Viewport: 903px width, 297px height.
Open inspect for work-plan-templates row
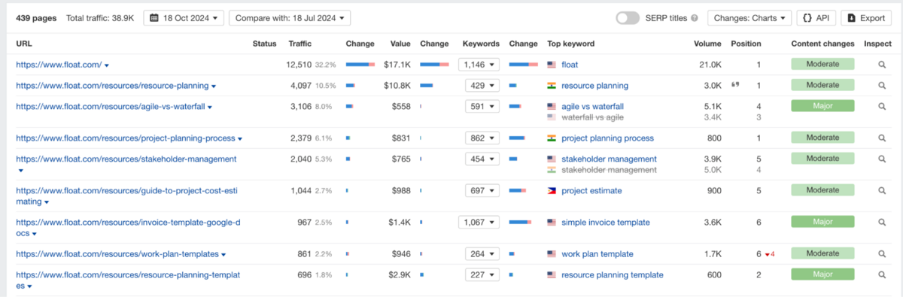(x=883, y=254)
